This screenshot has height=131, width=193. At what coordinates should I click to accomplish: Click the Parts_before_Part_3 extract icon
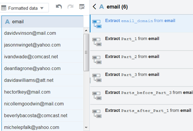coord(97,95)
